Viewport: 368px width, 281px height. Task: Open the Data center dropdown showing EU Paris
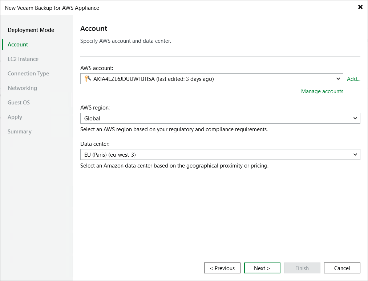click(x=355, y=154)
